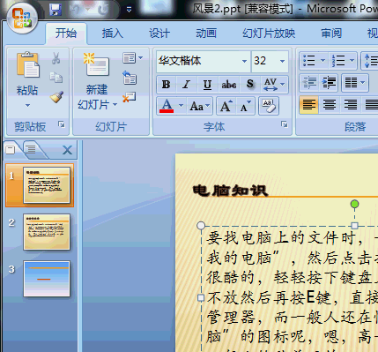This screenshot has width=378, height=352.
Task: Open the Office button menu
Action: [x=22, y=18]
